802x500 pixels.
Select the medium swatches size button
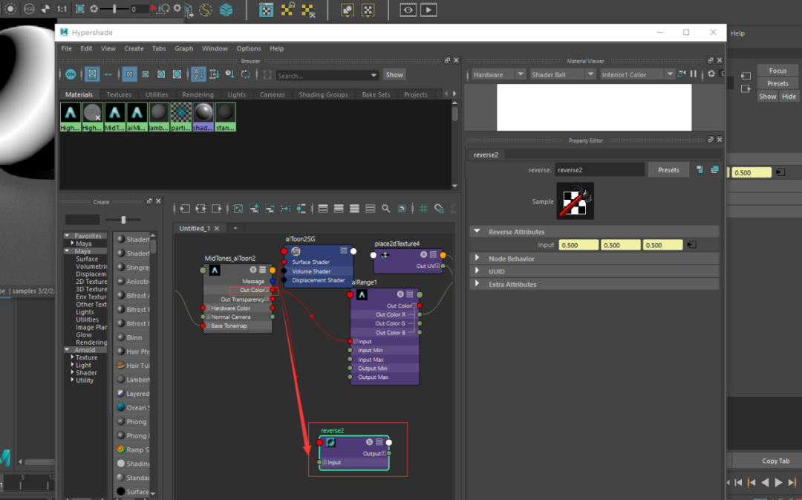(x=146, y=75)
